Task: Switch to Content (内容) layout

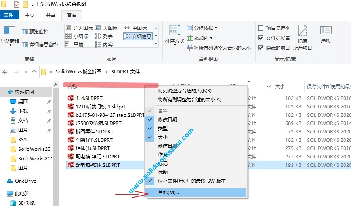Action: click(104, 44)
